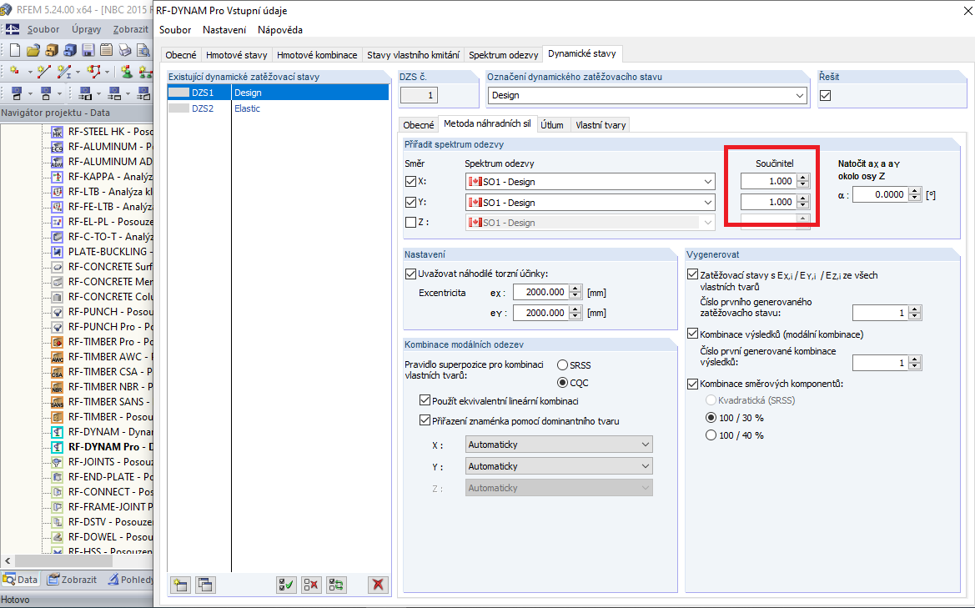
Task: Toggle the Y direction checkbox
Action: pyautogui.click(x=410, y=202)
